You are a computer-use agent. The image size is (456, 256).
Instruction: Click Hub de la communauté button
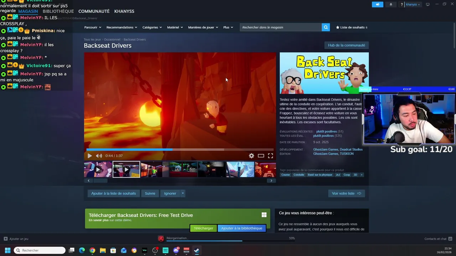pyautogui.click(x=346, y=45)
